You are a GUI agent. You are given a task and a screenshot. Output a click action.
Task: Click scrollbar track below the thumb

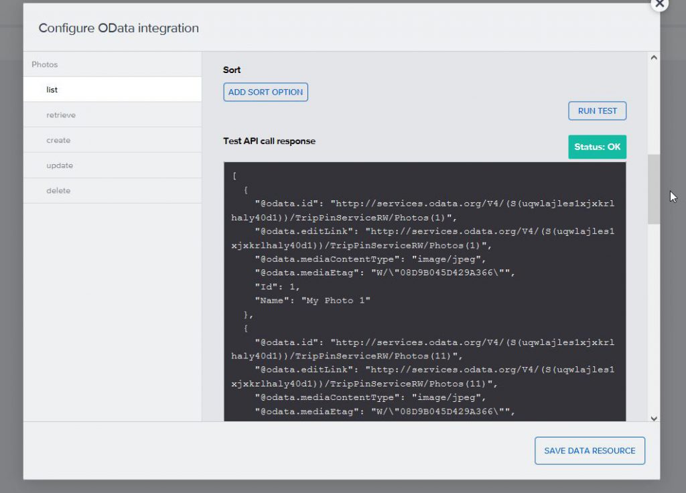coord(654,322)
